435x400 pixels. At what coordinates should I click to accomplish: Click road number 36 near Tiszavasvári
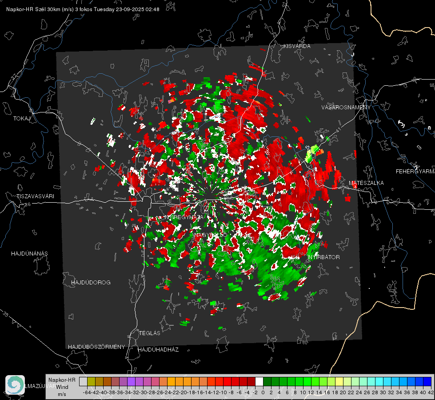pos(28,204)
